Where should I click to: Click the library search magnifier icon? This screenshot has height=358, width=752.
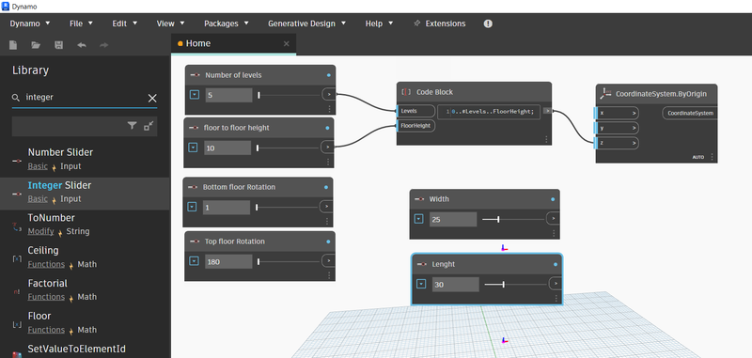pos(16,98)
